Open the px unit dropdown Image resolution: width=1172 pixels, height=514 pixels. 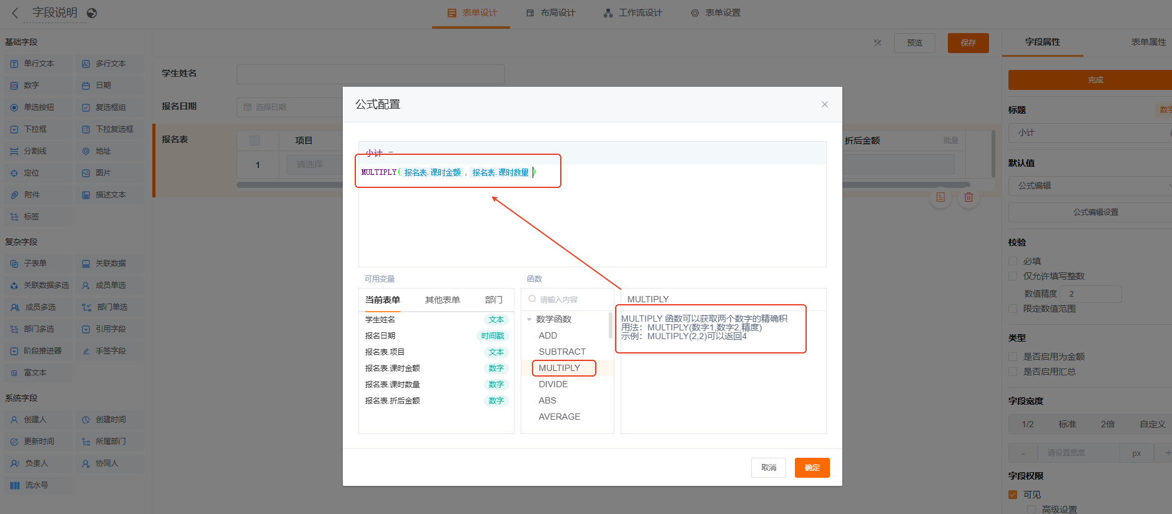coord(1136,453)
